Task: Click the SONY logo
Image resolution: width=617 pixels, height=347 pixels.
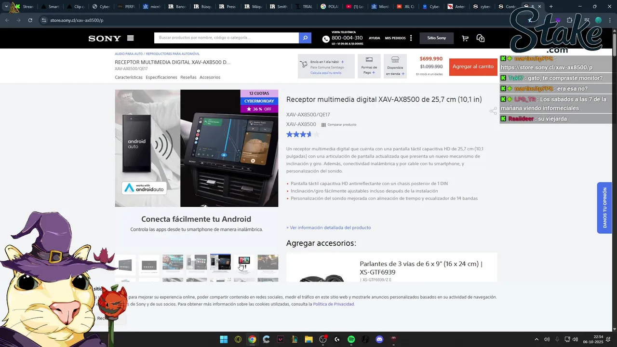Action: pyautogui.click(x=105, y=39)
